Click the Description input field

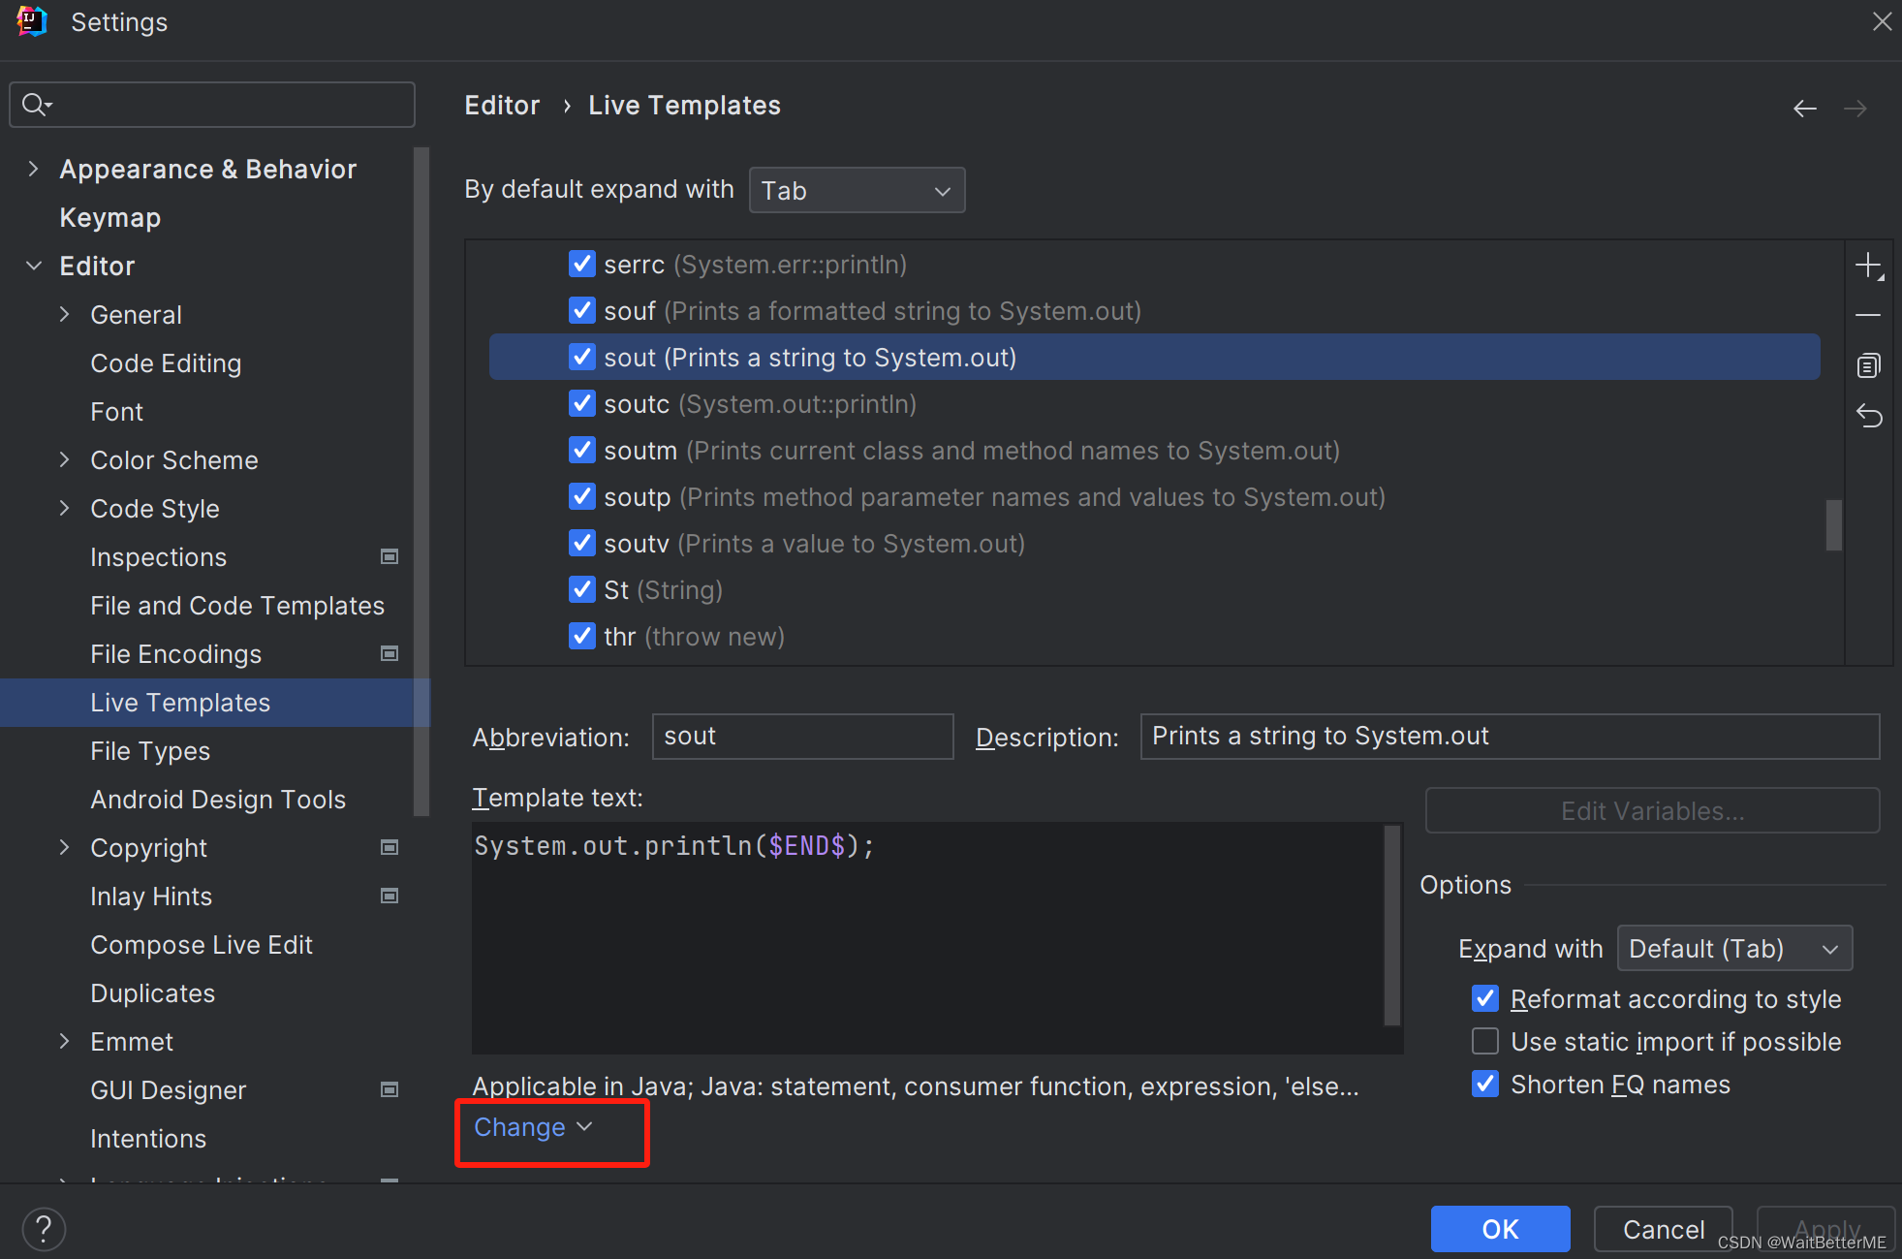tap(1510, 736)
